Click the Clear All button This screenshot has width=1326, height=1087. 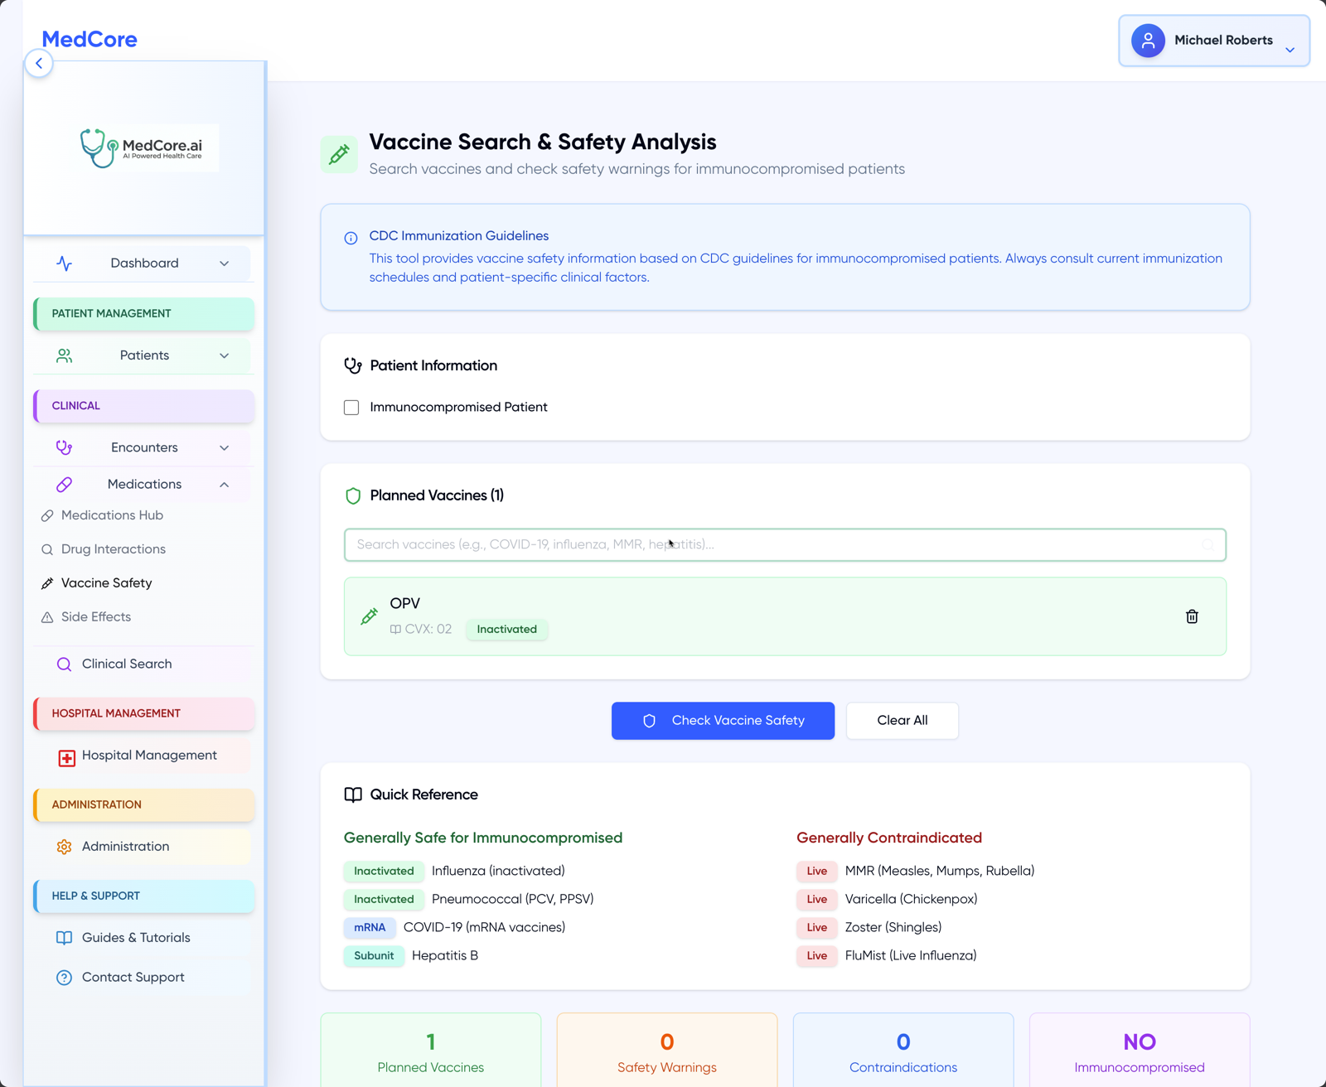point(902,721)
